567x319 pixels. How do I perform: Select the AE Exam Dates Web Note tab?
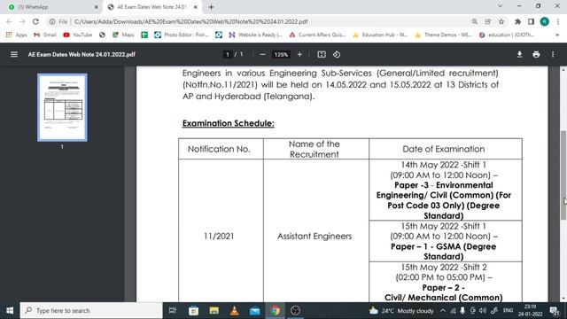point(151,7)
